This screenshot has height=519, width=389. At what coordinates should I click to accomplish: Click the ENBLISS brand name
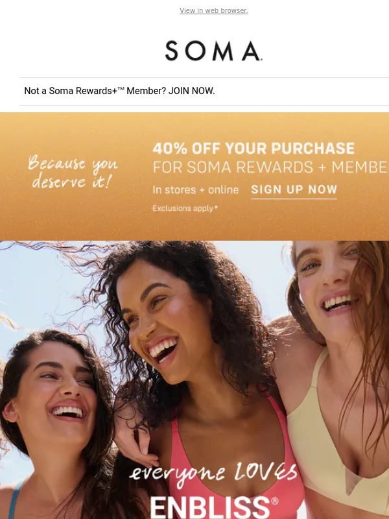point(210,507)
